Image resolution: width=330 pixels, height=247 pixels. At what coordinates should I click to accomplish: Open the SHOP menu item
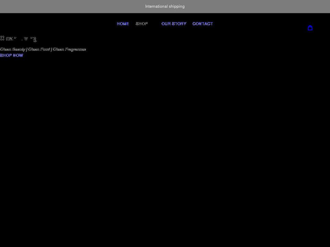[142, 24]
